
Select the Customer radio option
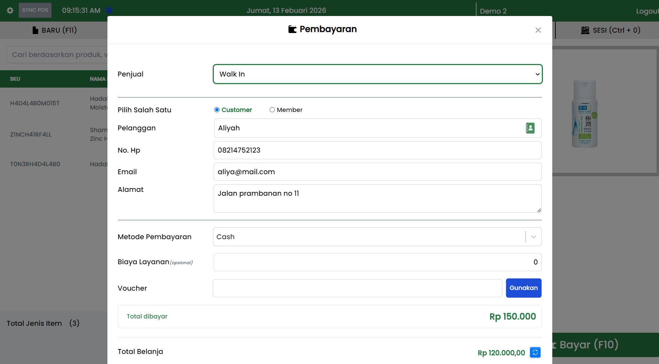[217, 110]
